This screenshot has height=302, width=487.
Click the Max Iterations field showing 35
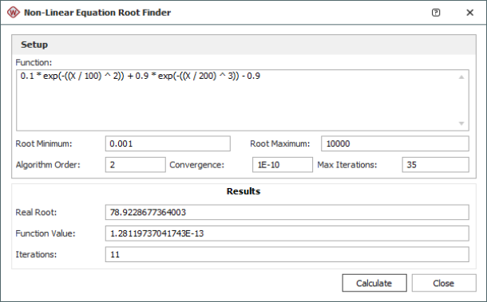[435, 165]
